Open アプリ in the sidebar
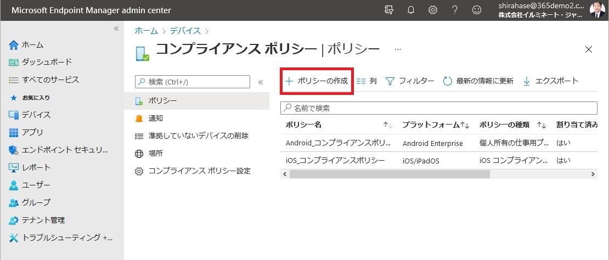609x260 pixels. [26, 132]
